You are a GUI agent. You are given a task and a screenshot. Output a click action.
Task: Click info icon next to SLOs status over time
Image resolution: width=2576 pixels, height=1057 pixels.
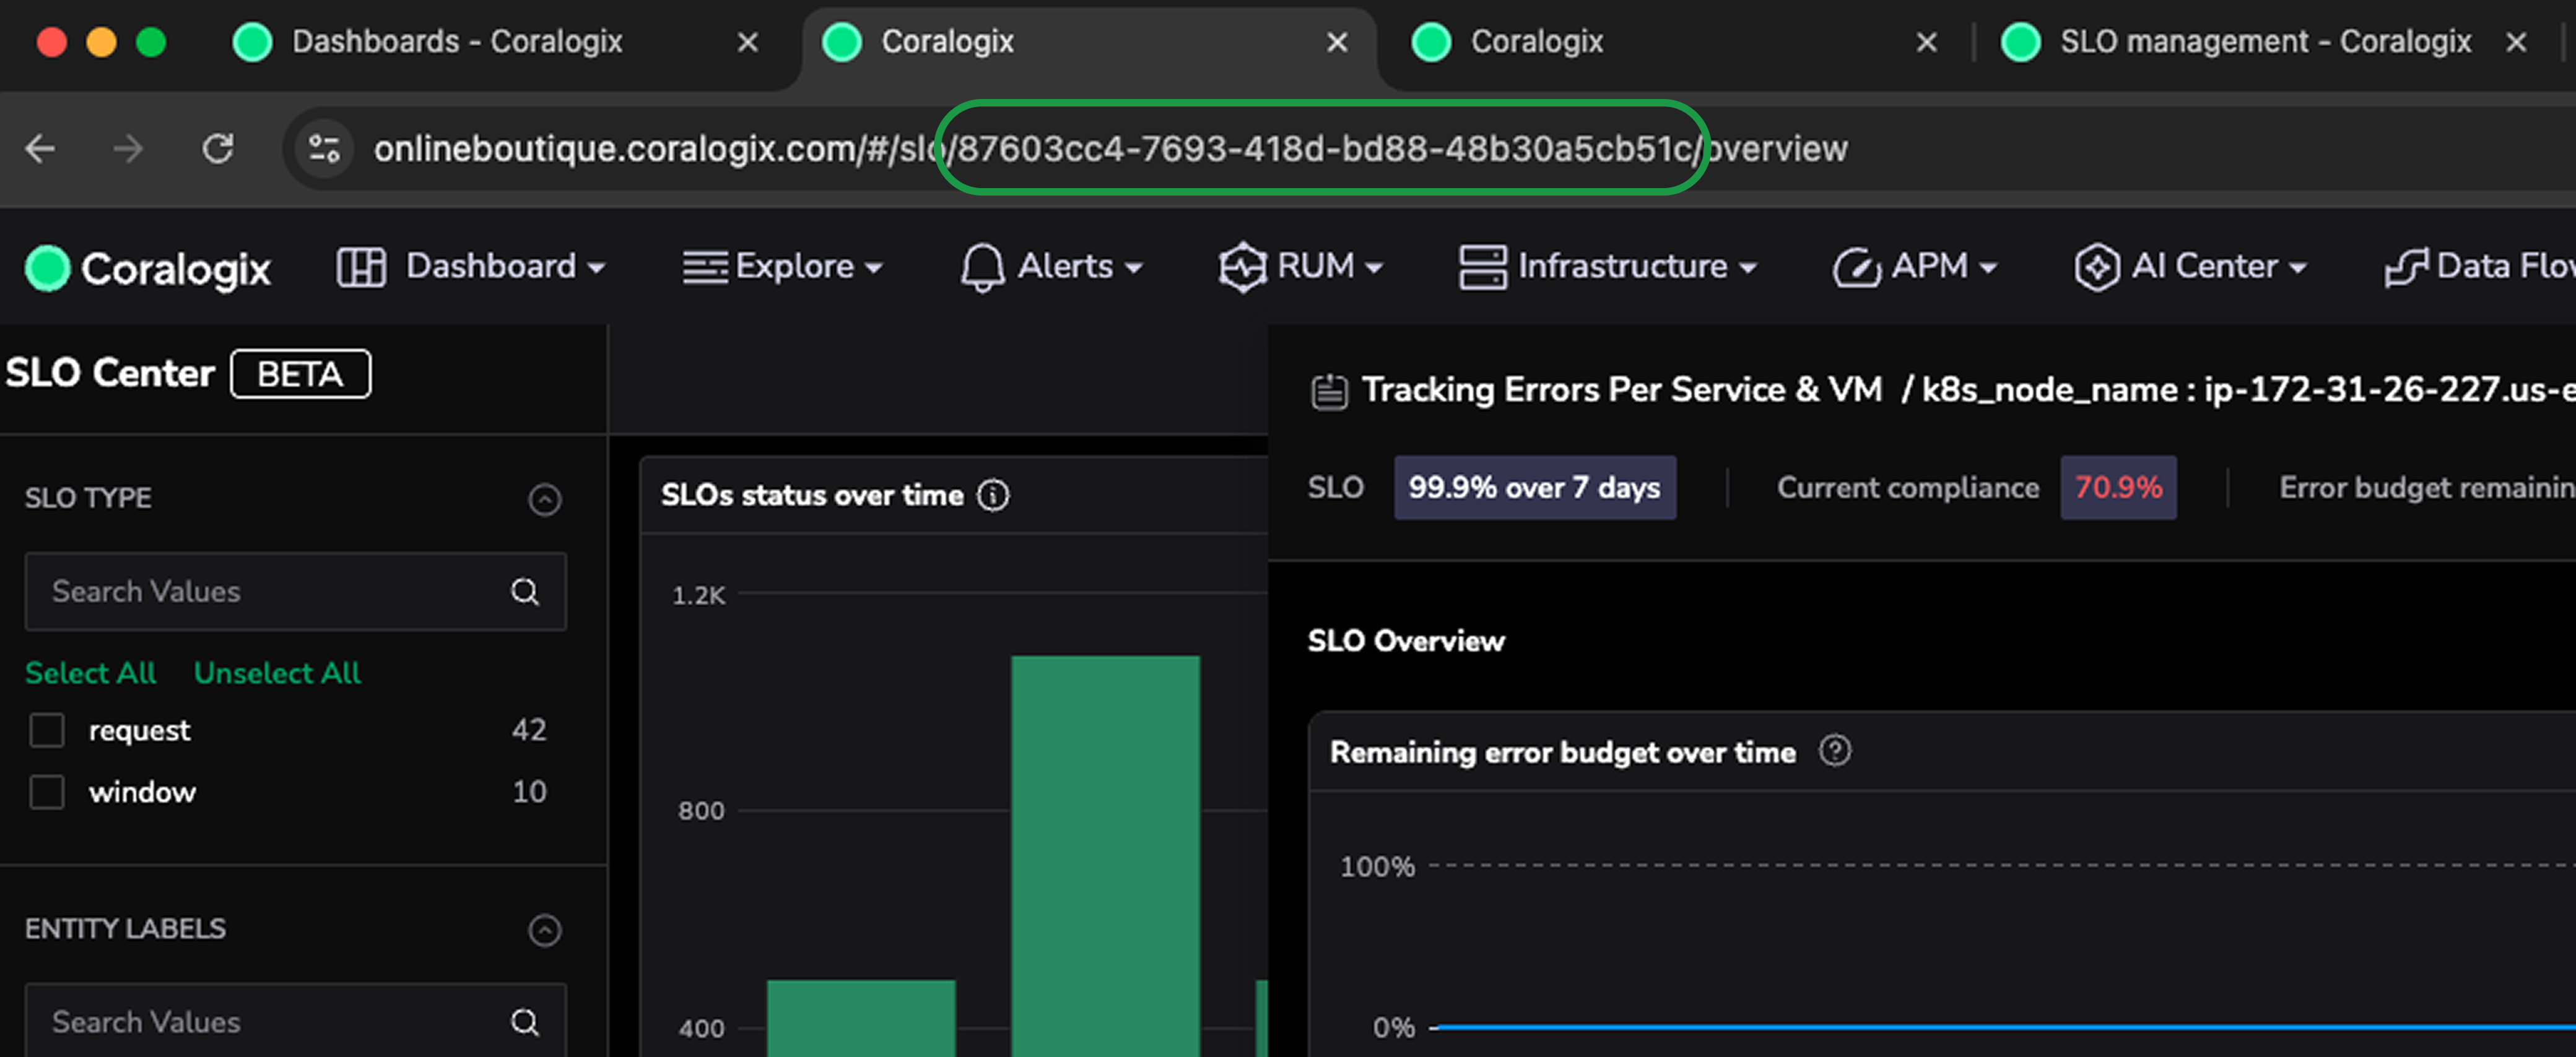[x=993, y=494]
